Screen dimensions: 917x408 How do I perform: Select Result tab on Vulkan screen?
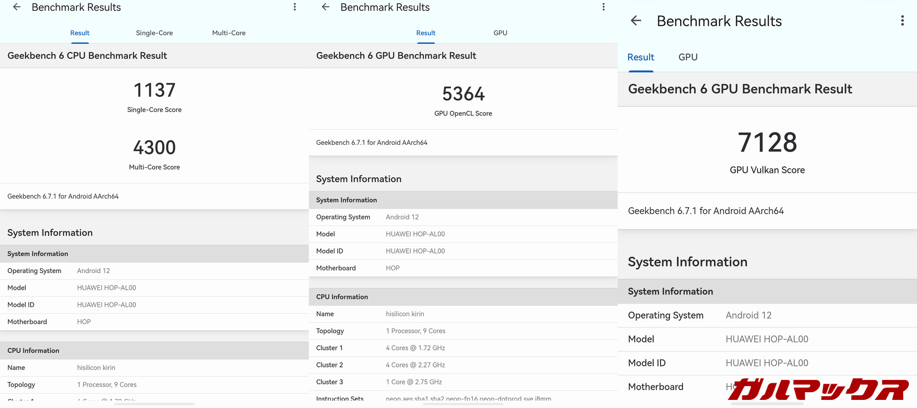[x=640, y=57]
